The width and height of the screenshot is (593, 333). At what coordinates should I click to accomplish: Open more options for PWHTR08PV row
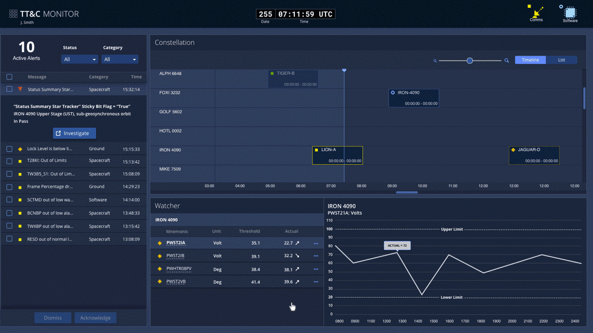coord(316,269)
